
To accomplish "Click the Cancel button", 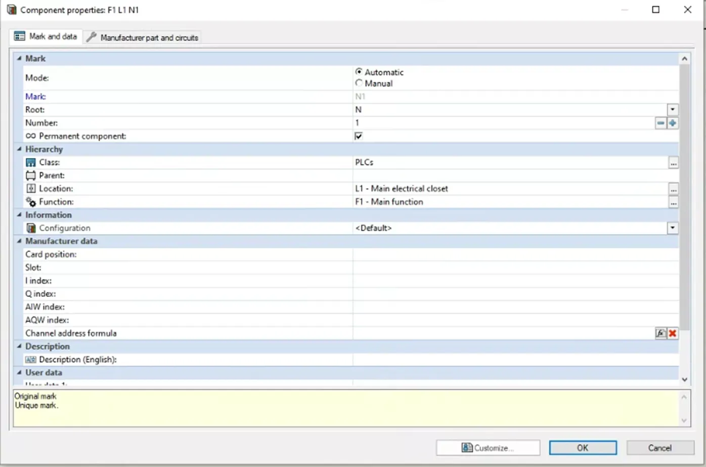I will tap(660, 448).
